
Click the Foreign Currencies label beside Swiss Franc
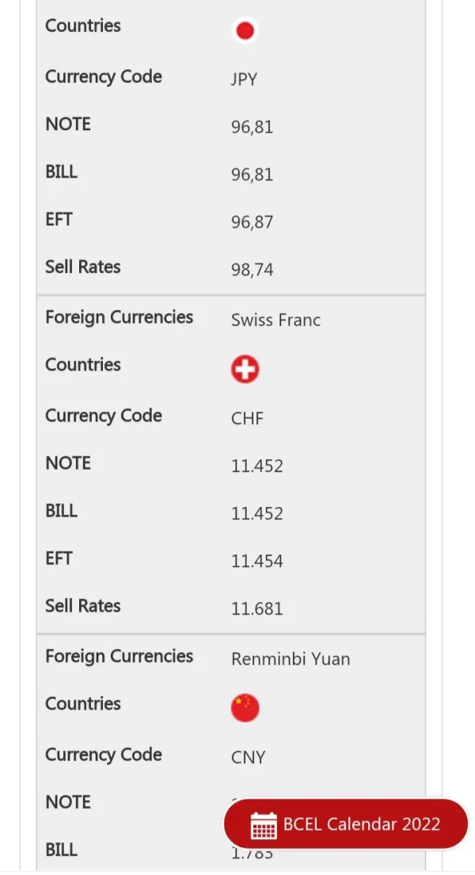(119, 317)
